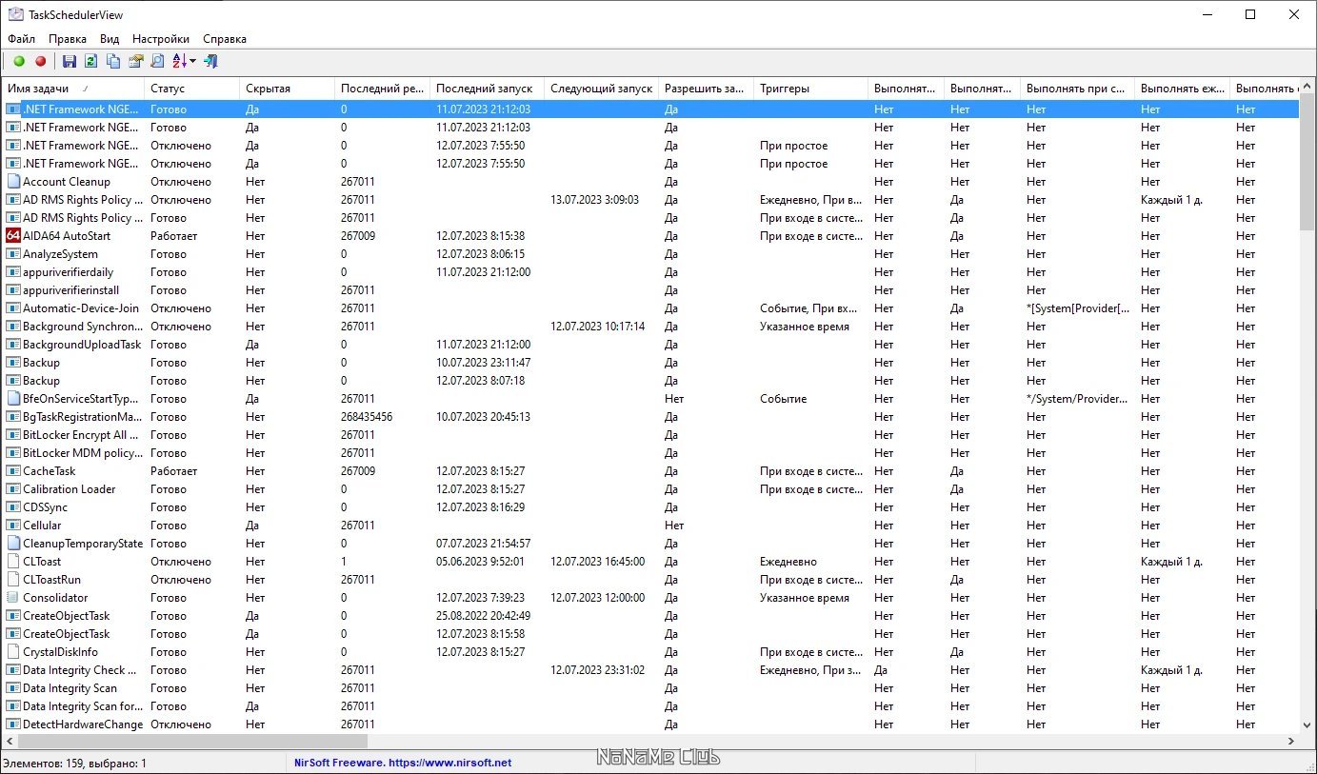Screen dimensions: 1317x774
Task: Click the green enable task icon
Action: coord(19,62)
